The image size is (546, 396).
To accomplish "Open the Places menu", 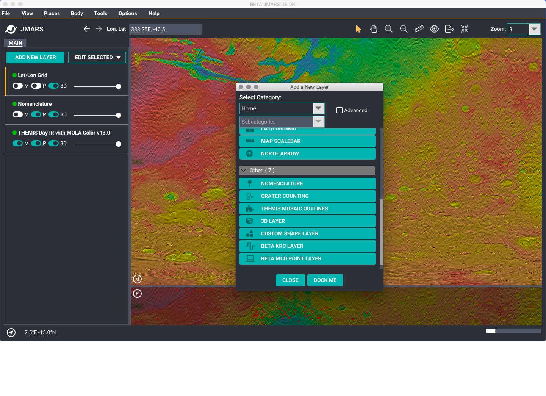I will (x=52, y=13).
